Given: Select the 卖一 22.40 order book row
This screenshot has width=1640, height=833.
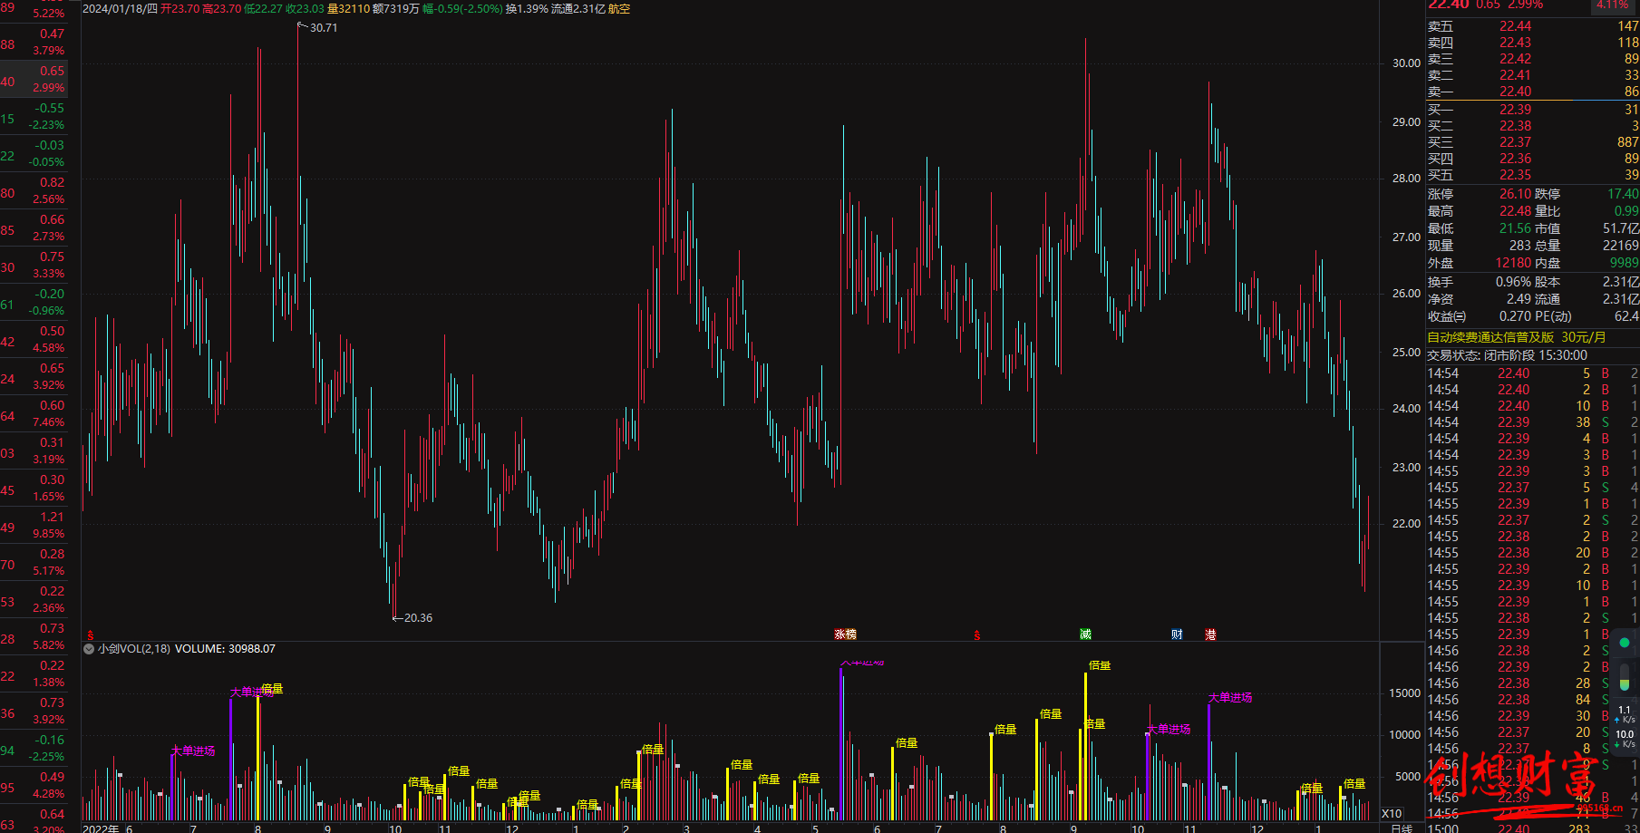Looking at the screenshot, I should (x=1532, y=92).
